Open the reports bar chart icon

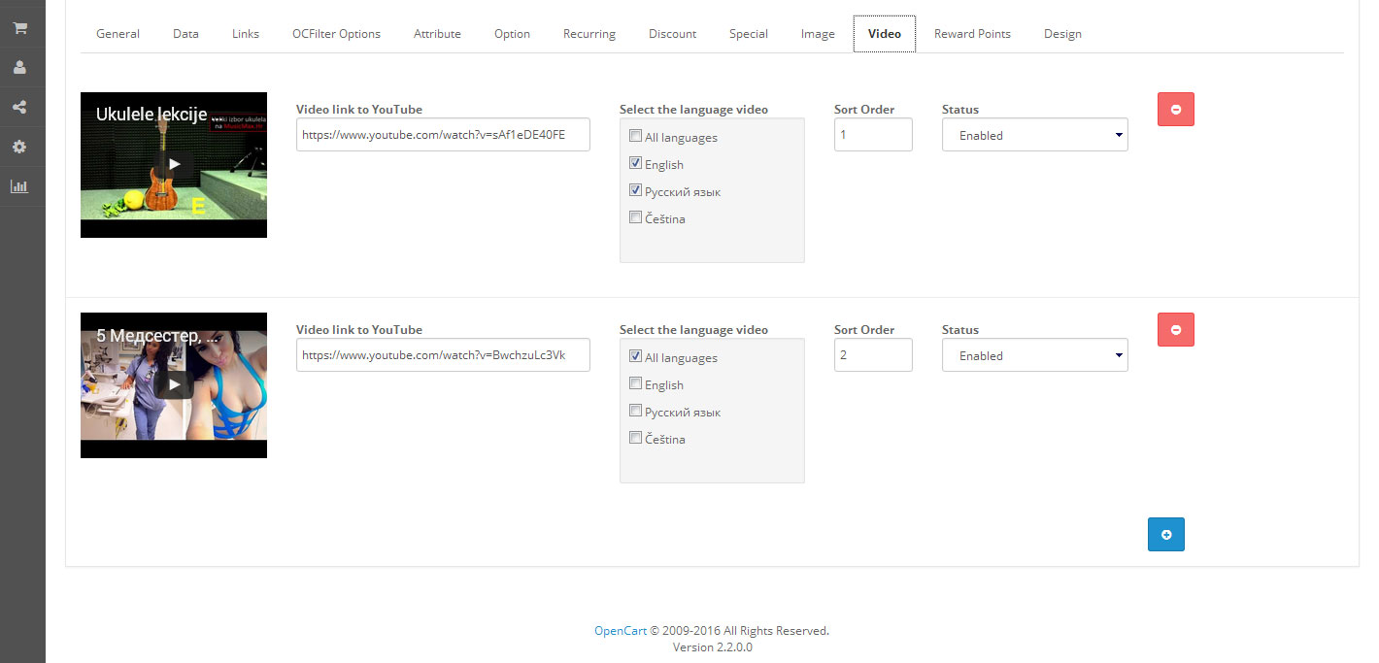point(19,186)
